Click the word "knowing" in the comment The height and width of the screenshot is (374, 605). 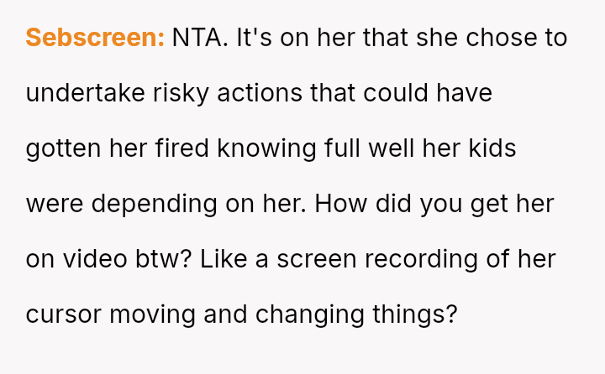tap(267, 148)
